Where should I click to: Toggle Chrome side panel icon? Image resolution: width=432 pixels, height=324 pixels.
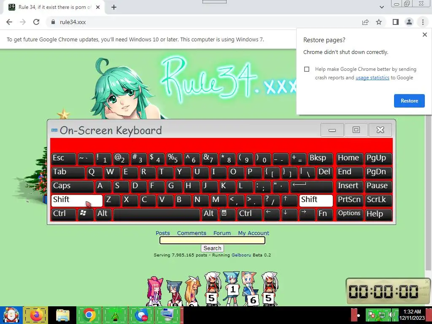396,22
